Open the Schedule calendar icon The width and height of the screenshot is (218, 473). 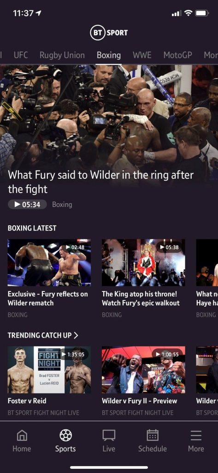click(x=153, y=435)
